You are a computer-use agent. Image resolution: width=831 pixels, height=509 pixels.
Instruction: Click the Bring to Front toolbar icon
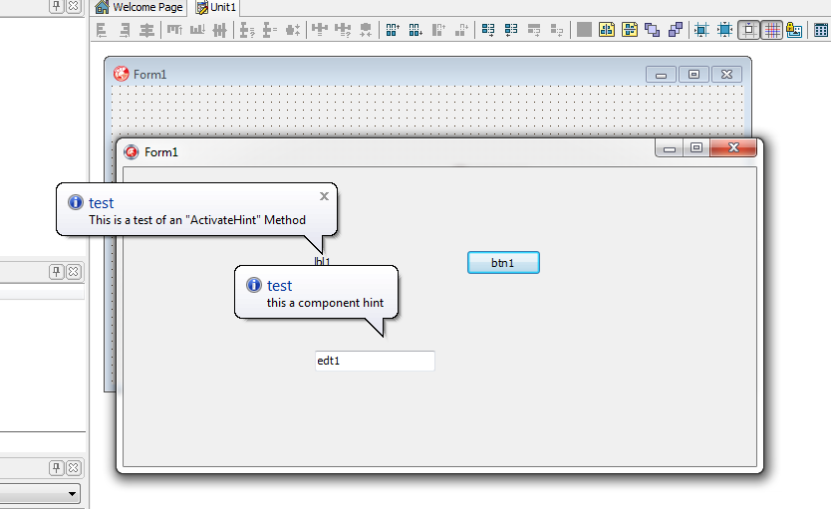click(652, 30)
